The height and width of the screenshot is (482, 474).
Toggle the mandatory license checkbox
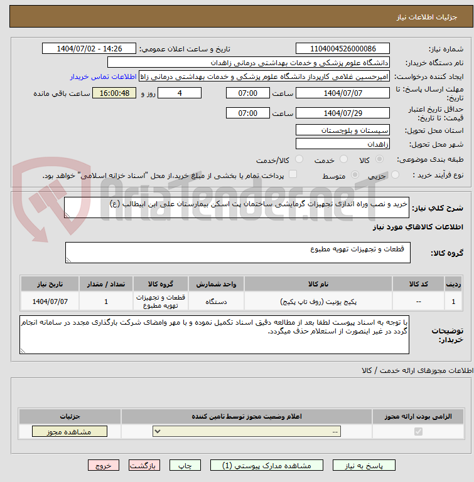tap(418, 432)
